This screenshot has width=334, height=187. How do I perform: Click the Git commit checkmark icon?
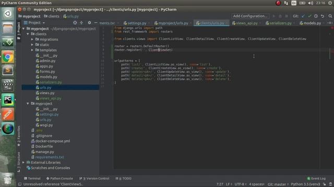pos(309,16)
